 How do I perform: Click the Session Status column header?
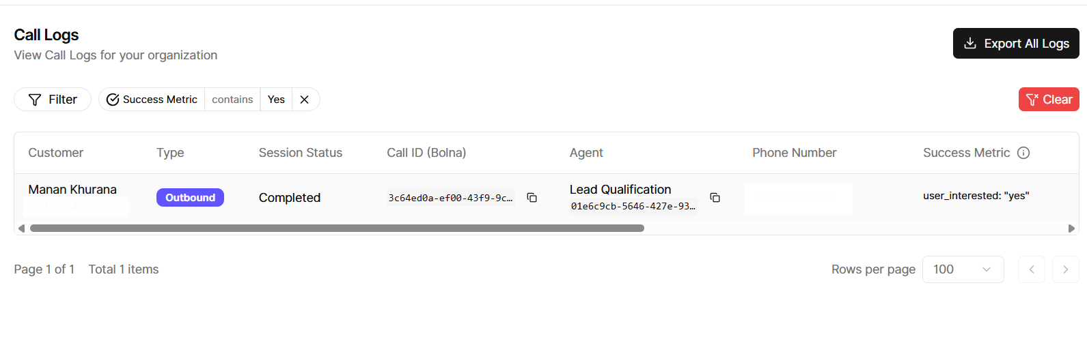(x=301, y=153)
